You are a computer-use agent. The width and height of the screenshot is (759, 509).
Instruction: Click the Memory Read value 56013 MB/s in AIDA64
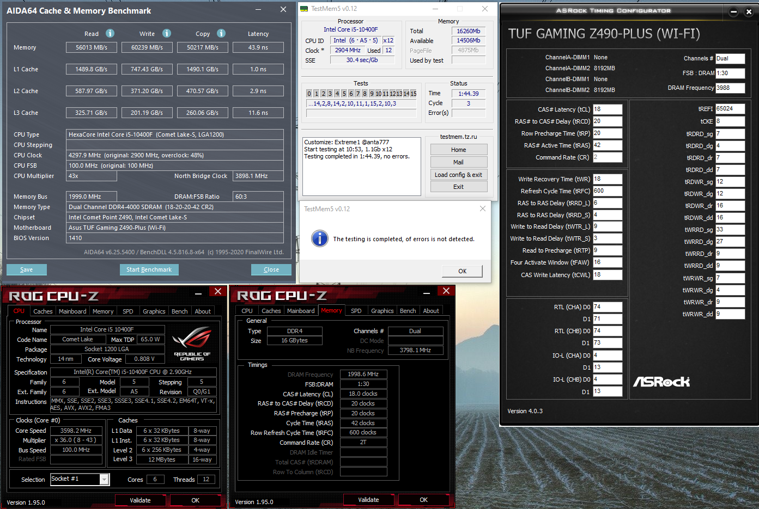tap(92, 47)
